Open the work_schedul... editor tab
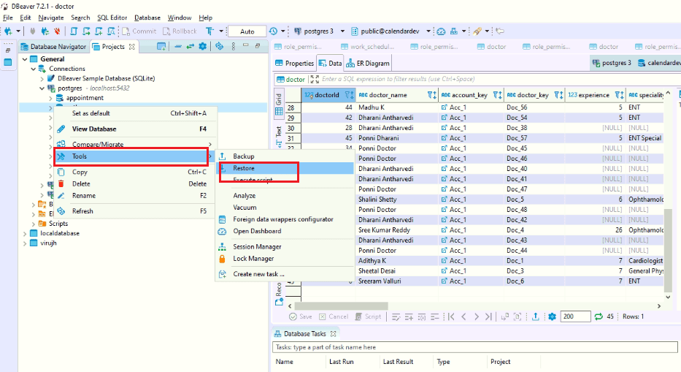681x372 pixels. (367, 47)
